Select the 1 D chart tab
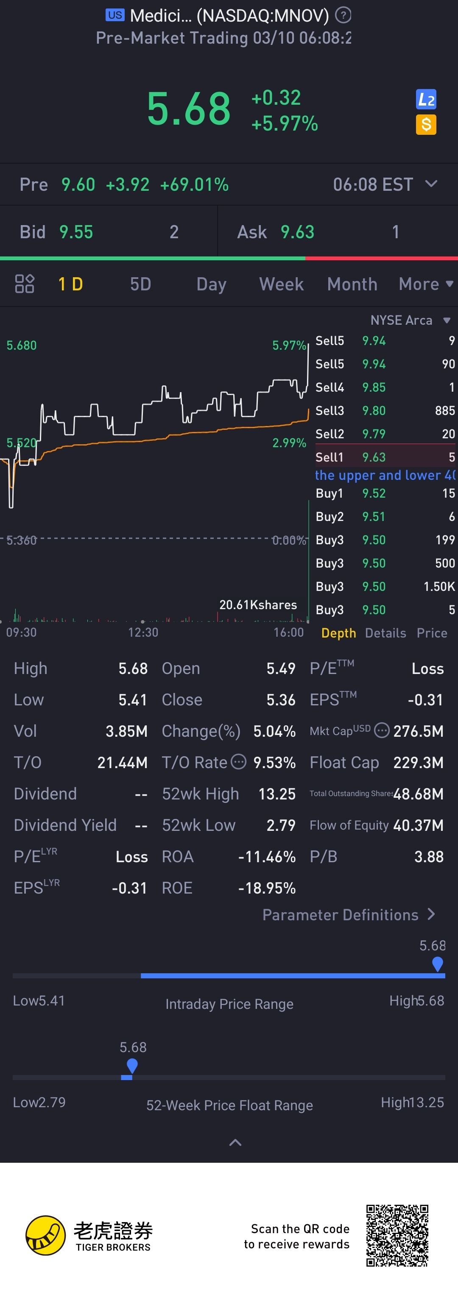Screen dimensions: 458x1309 71,284
